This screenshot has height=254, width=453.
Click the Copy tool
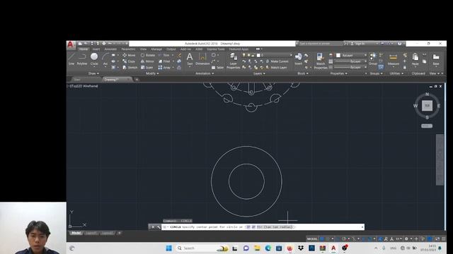129,61
